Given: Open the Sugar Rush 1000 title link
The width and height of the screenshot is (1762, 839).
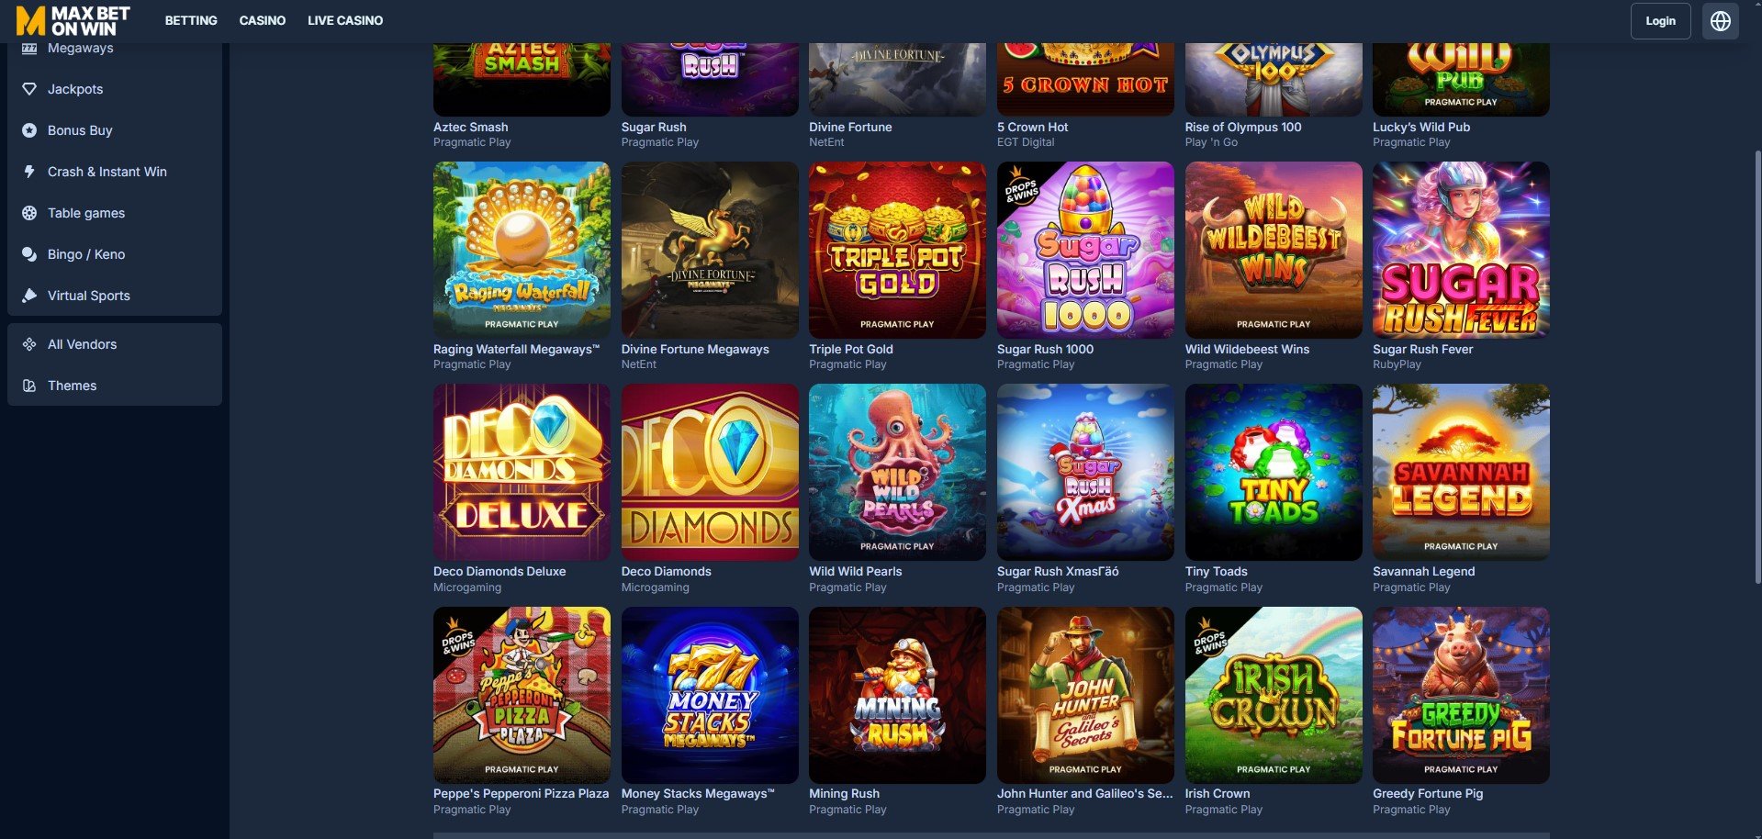Looking at the screenshot, I should (1045, 349).
